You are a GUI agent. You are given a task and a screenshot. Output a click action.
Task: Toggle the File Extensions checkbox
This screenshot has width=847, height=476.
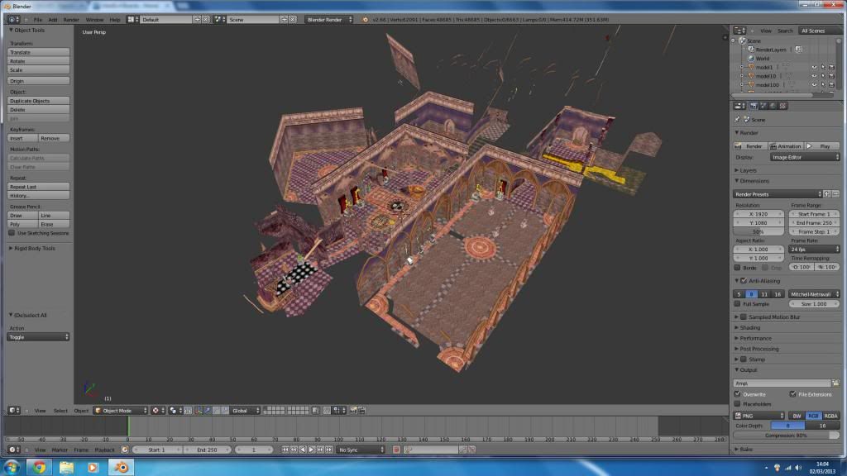tap(792, 394)
